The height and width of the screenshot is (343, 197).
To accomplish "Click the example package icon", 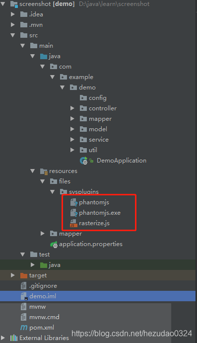I will [64, 77].
